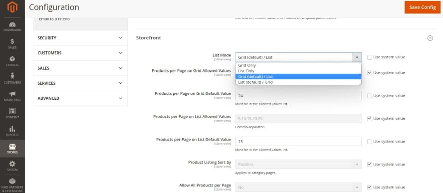Open the Product Listing Sort by dropdown
Screen dimensions: 443x193
298,164
